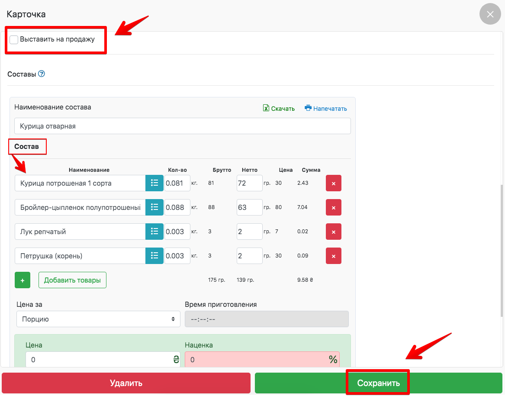The image size is (505, 396).
Task: Click the Составы help question icon
Action: coord(42,74)
